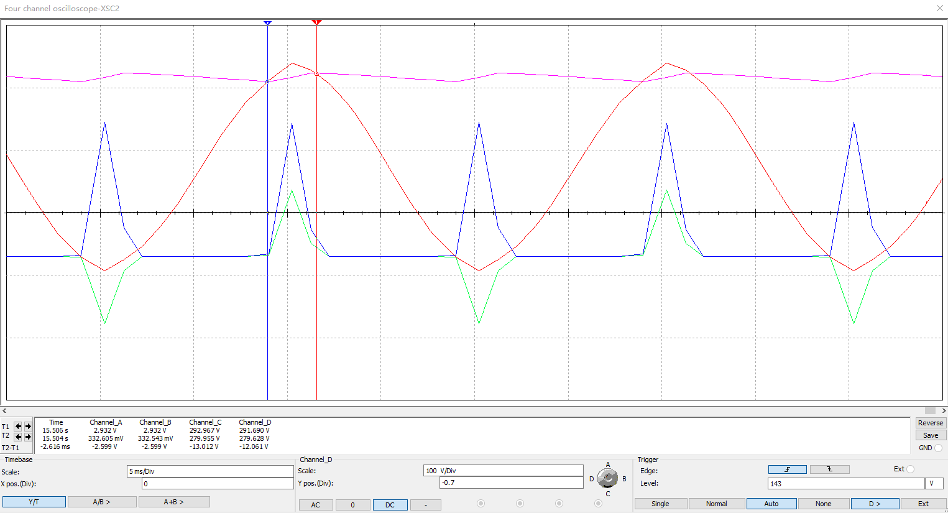
Task: Click the blue T1 cursor marker triangle
Action: point(267,23)
